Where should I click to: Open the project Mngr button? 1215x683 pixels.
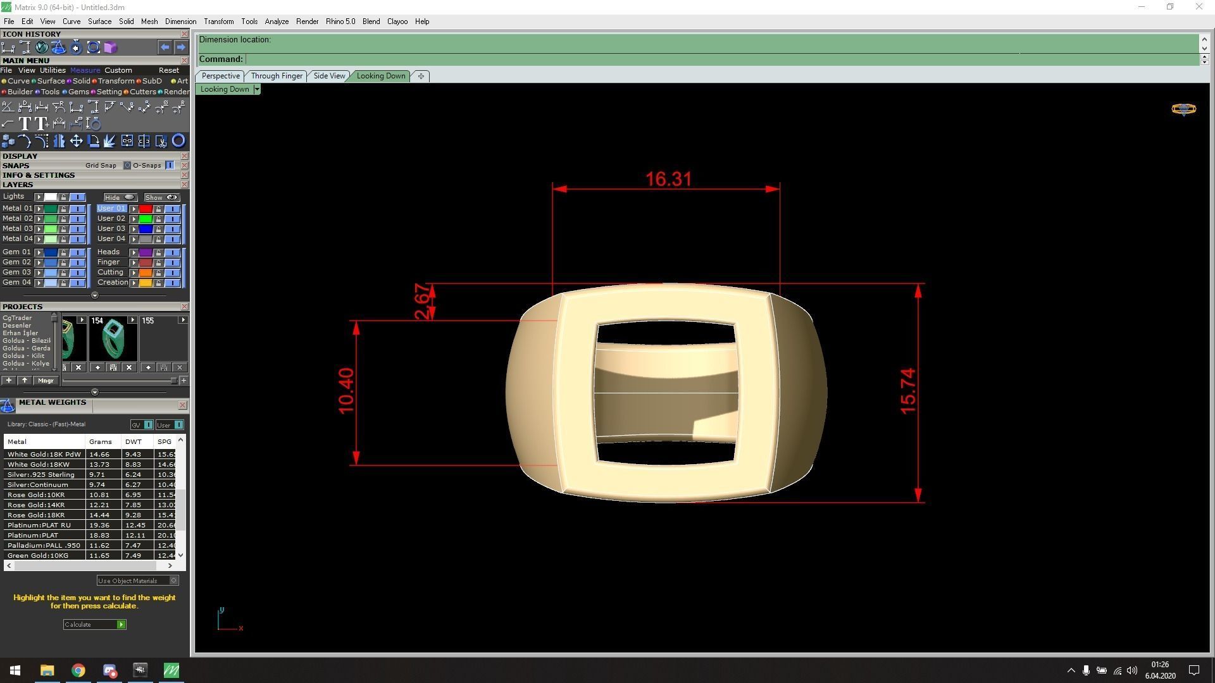(46, 380)
